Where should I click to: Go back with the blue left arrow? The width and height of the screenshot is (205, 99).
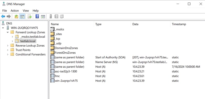(x=3, y=16)
